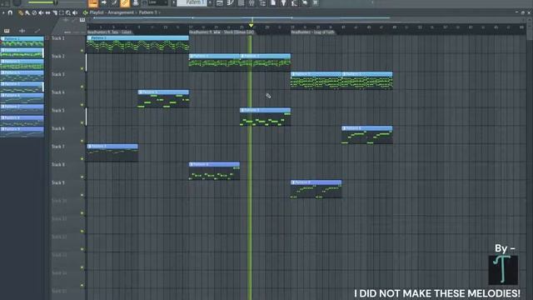Viewport: 533px width, 300px height.
Task: Open the Channel rack from top toolbar
Action: pyautogui.click(x=241, y=3)
